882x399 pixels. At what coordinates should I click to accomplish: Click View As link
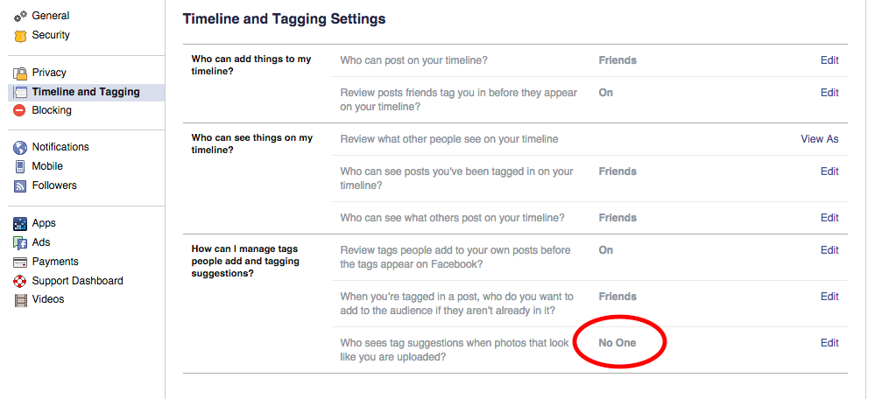point(819,139)
